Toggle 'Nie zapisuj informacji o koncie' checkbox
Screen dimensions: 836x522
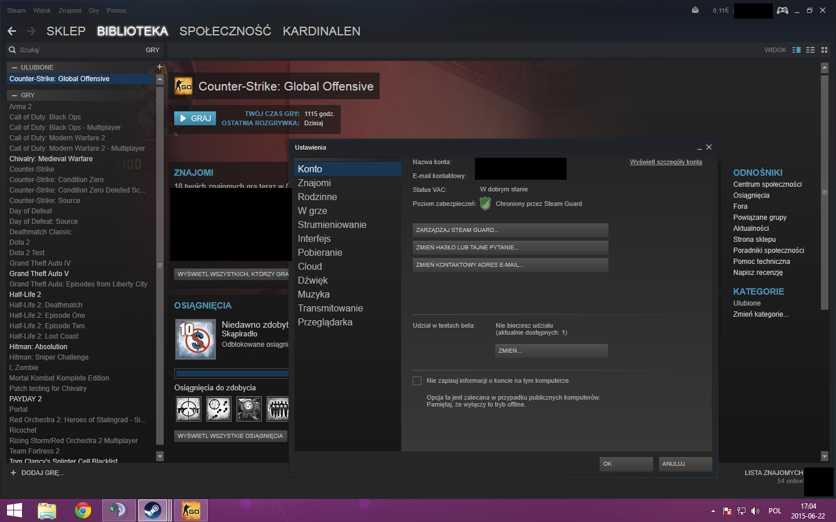click(417, 380)
